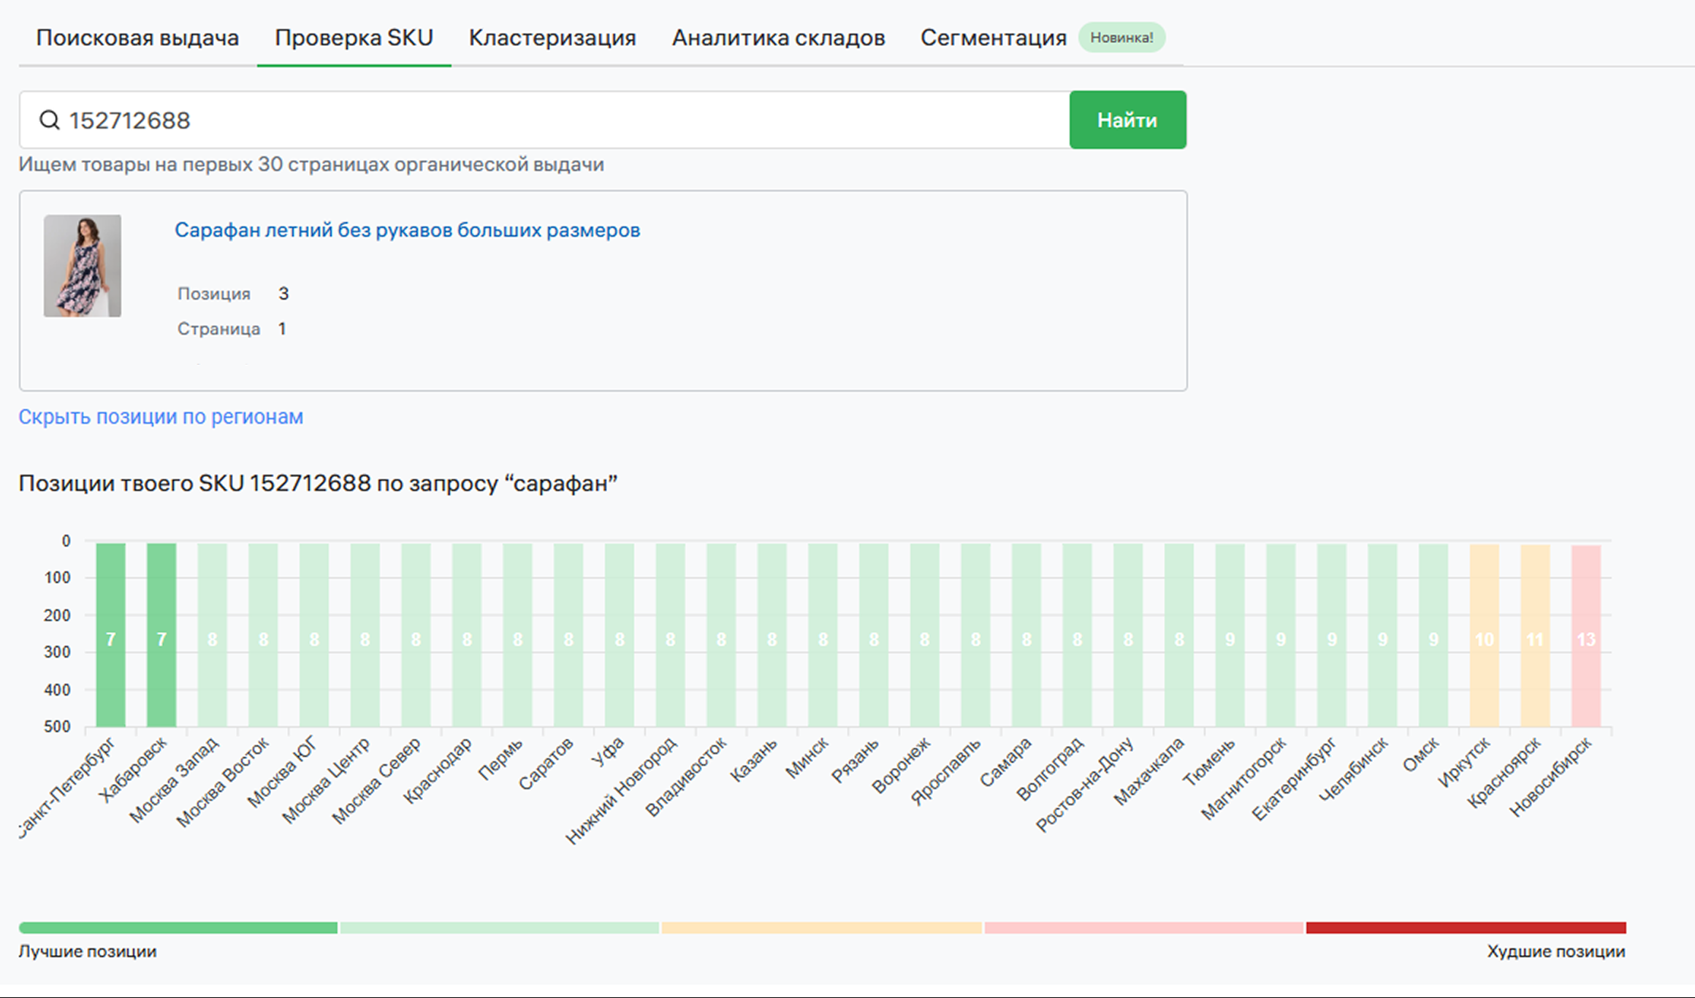Open link Сарафан летний без рукавов
Viewport: 1695px width, 998px height.
[x=407, y=230]
